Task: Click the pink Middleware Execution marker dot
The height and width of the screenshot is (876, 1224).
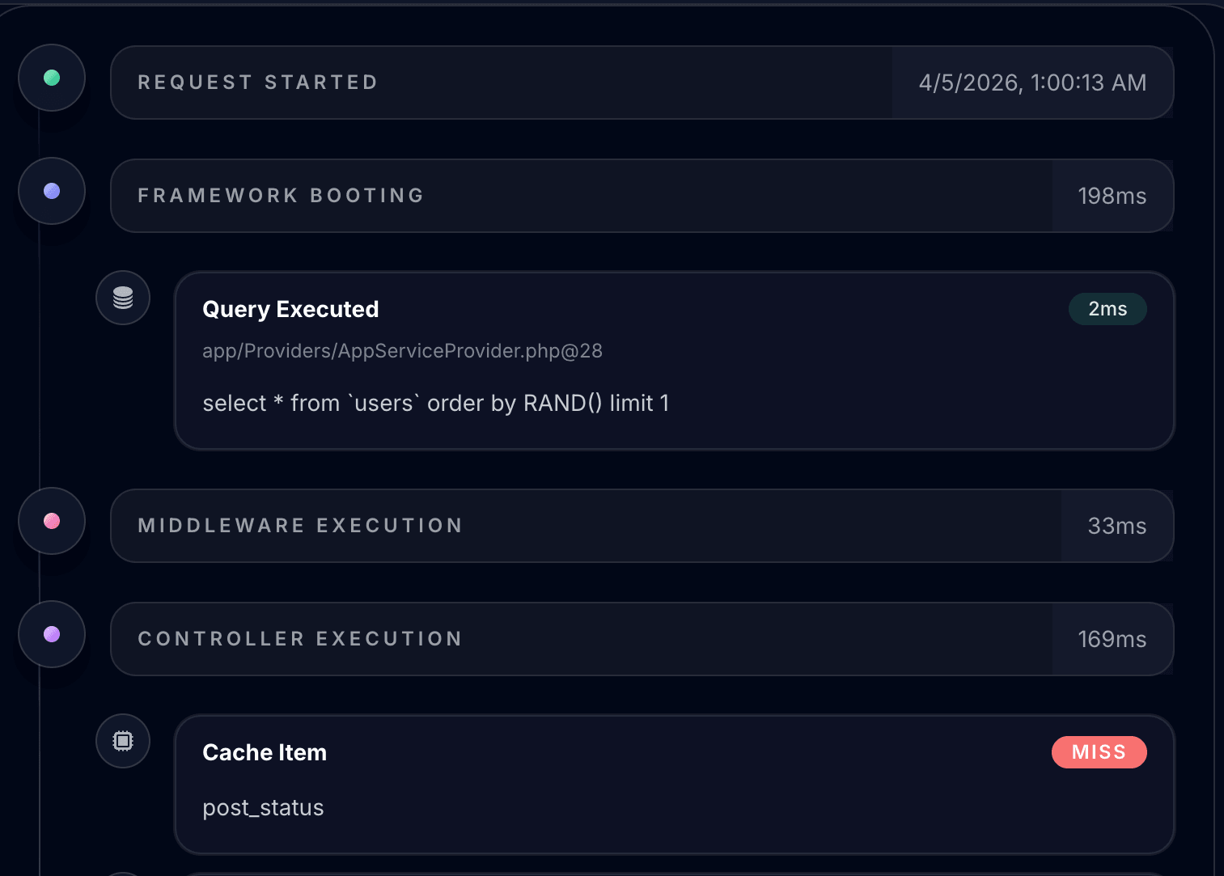Action: [52, 521]
